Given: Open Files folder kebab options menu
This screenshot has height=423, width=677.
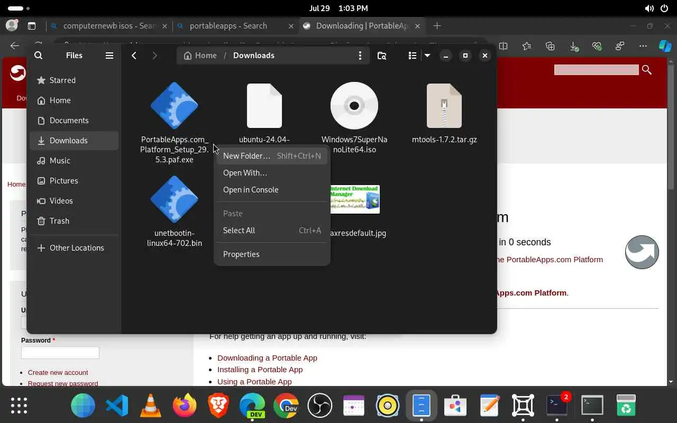Looking at the screenshot, I should [360, 56].
